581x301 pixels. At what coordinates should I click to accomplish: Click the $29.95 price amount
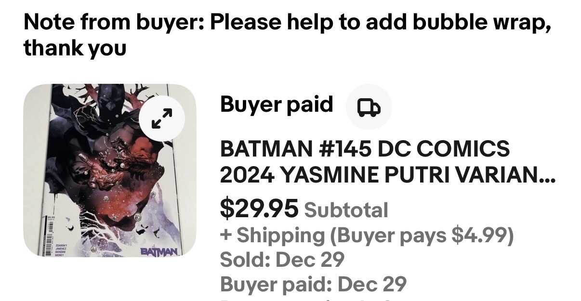pos(259,209)
